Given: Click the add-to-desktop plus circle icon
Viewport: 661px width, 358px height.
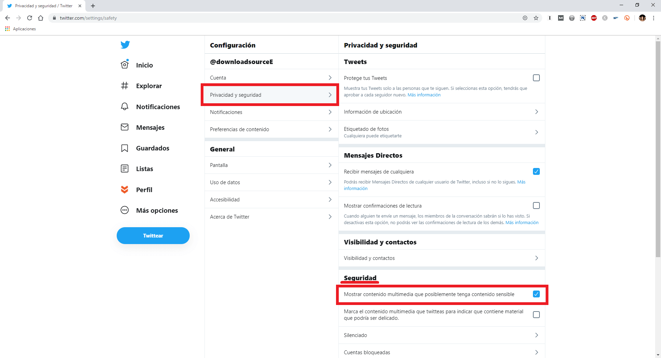Looking at the screenshot, I should tap(525, 18).
